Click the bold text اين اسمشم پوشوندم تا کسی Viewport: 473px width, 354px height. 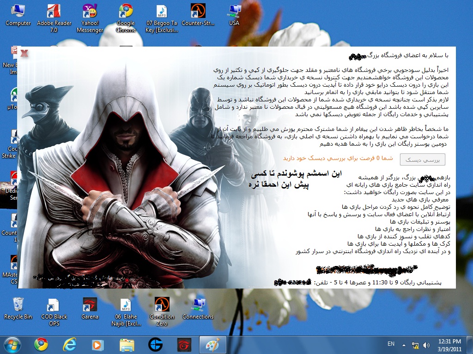pos(296,174)
